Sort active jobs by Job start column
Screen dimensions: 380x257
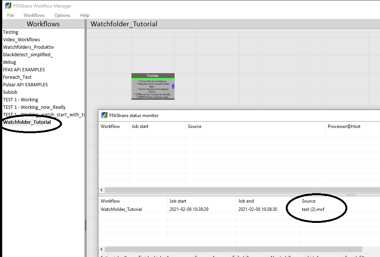(x=140, y=126)
